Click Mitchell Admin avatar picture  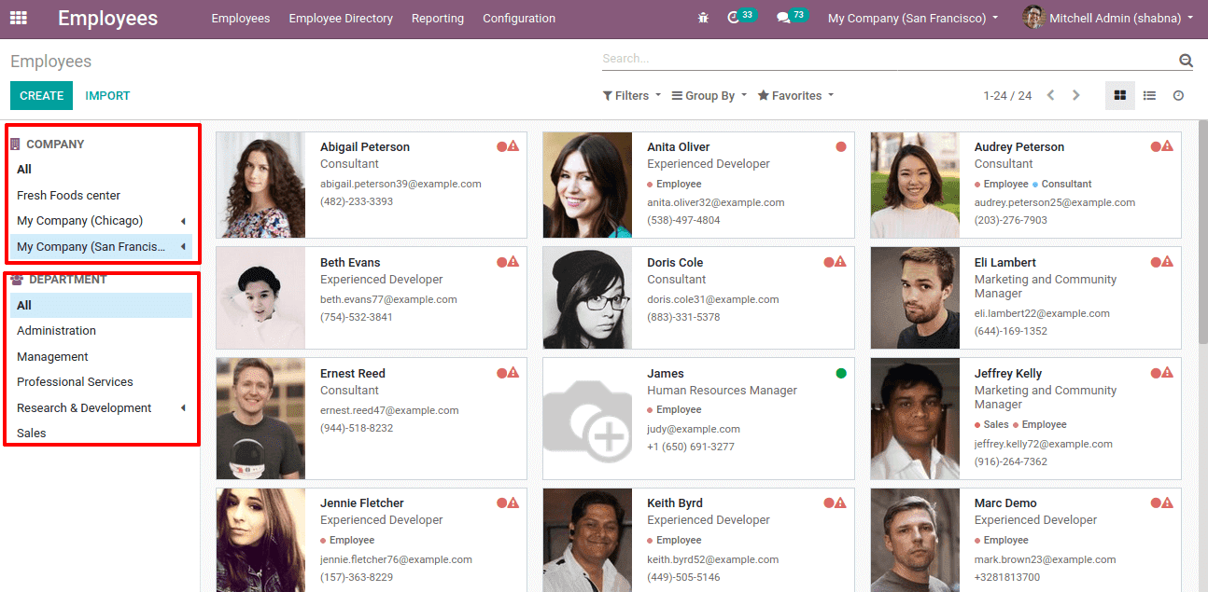tap(1032, 18)
